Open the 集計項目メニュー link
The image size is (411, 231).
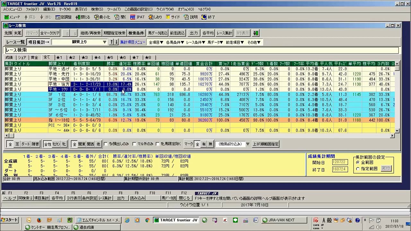coord(133,42)
